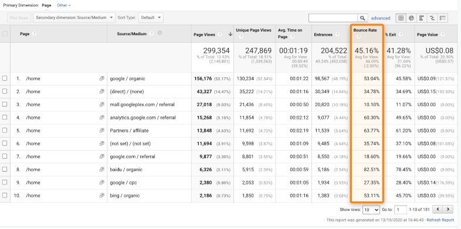Check the row 10 bing / organic checkbox
The image size is (461, 229).
click(5, 195)
